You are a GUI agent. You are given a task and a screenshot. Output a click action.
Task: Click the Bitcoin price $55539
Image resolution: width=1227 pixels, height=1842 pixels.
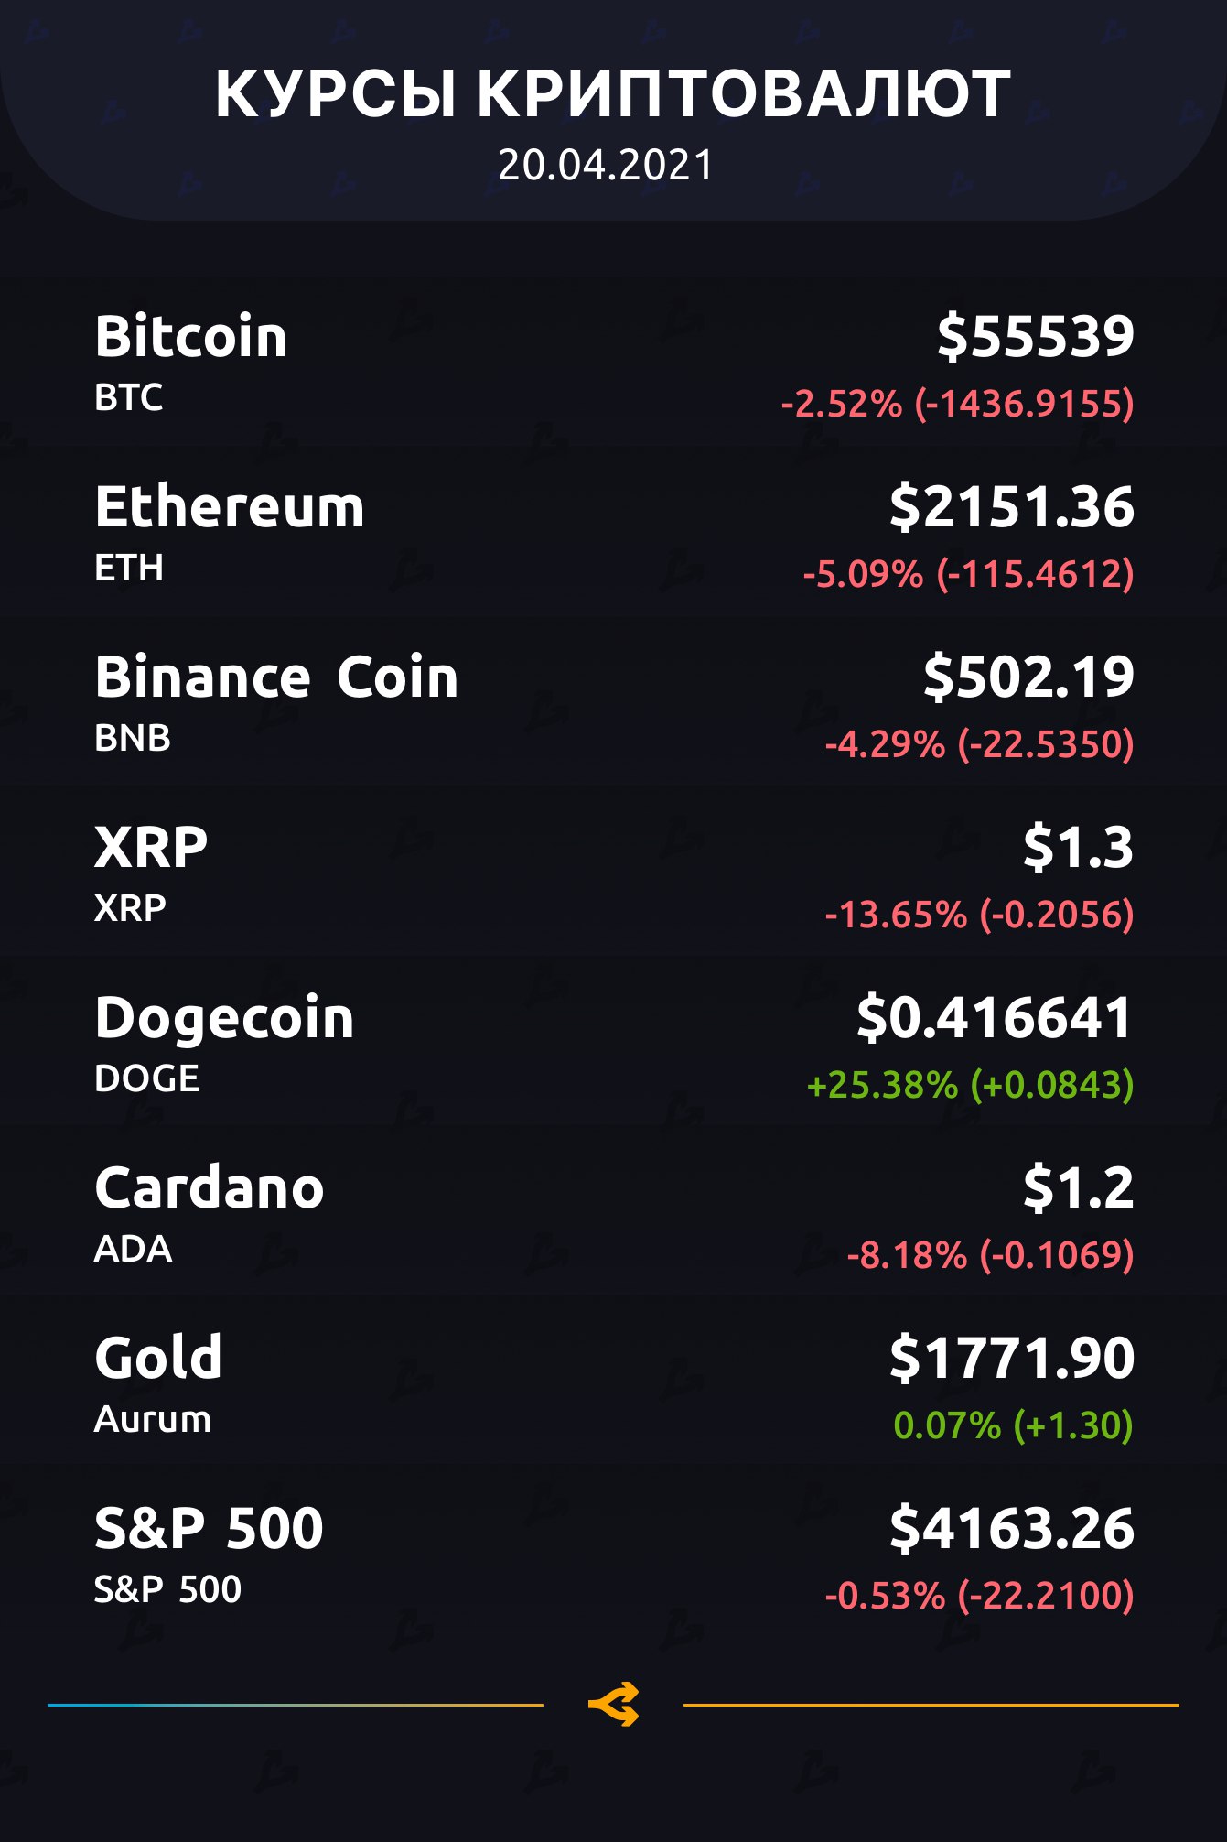pyautogui.click(x=1035, y=335)
